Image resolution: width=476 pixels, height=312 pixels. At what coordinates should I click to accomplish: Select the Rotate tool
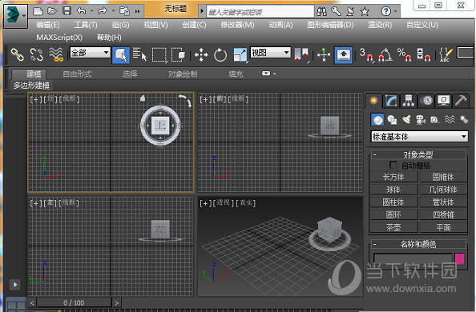tap(220, 55)
